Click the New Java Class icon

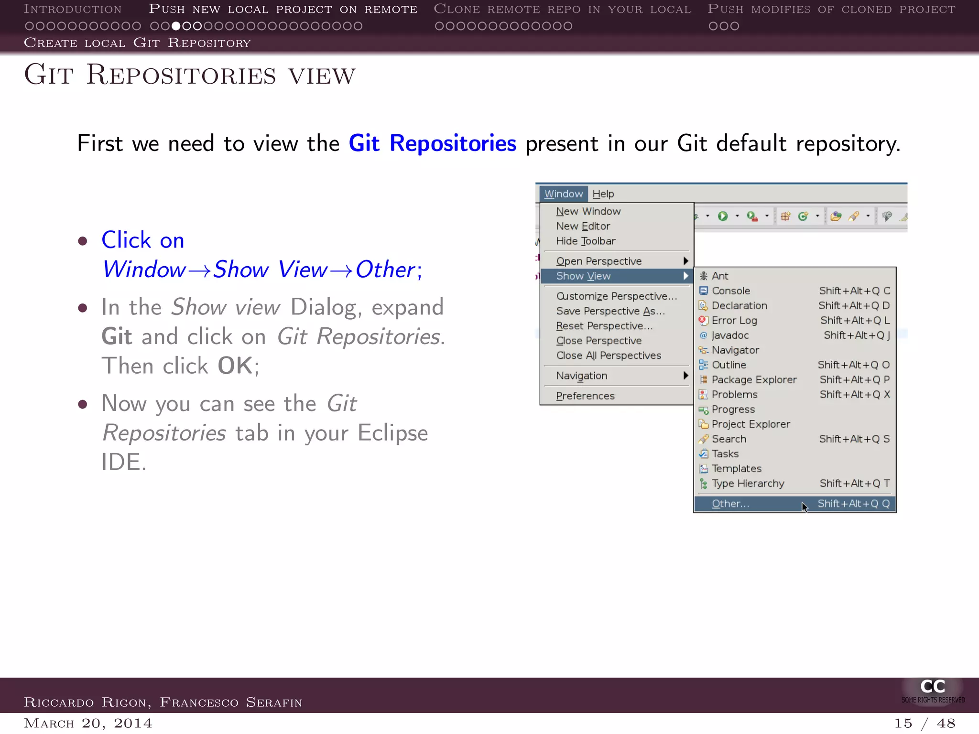point(803,216)
